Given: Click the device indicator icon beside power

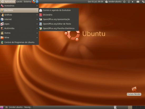Looking at the screenshot, I should click(x=129, y=2).
